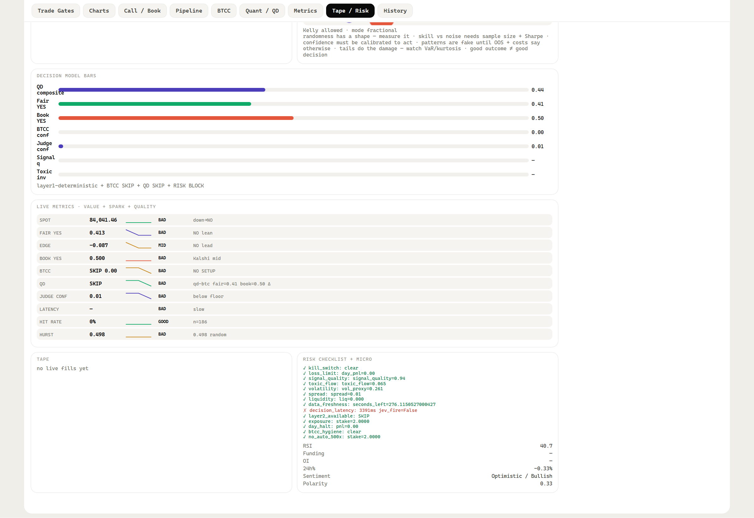Select the BOOK YES row Kalshi mid note
The image size is (754, 518).
pos(207,258)
